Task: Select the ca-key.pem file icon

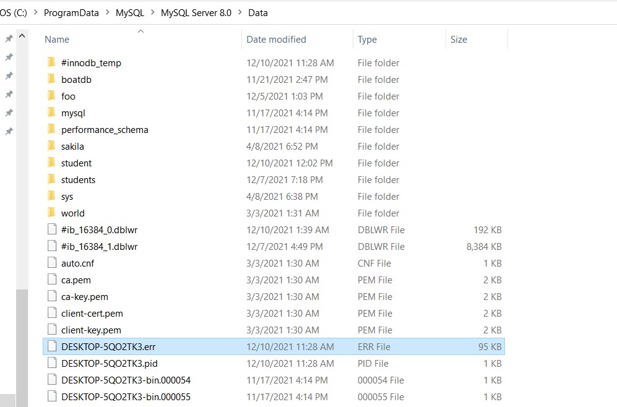Action: pos(51,297)
